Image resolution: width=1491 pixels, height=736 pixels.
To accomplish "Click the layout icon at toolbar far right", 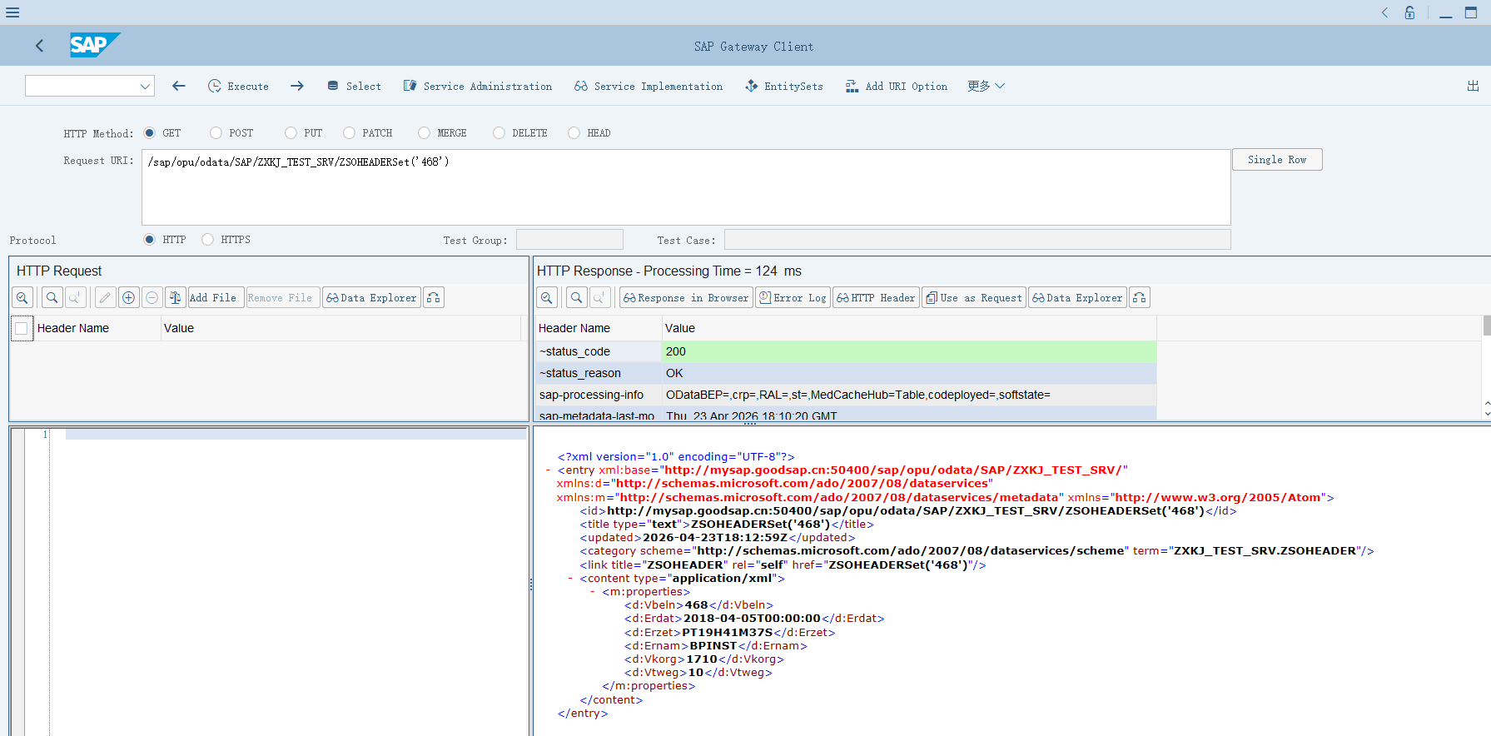I will point(1473,86).
